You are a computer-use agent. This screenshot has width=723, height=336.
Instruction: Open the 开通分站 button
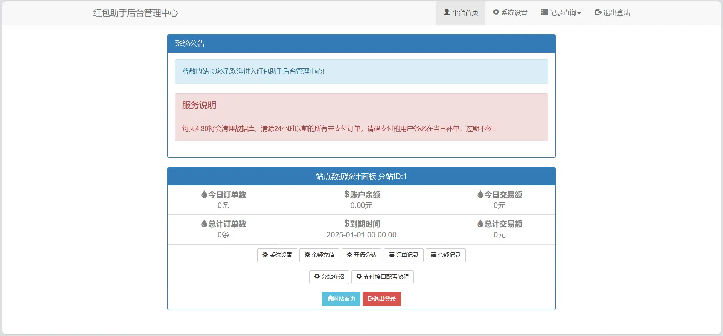tap(361, 255)
